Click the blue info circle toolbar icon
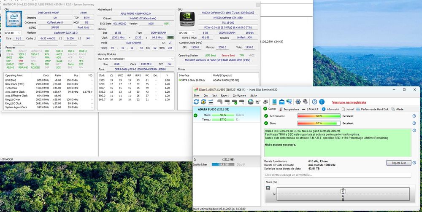 (322, 102)
